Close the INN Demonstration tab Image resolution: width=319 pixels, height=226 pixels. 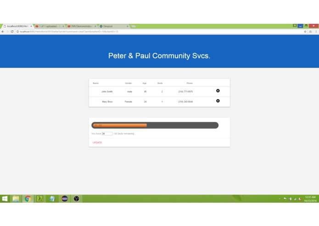coord(95,26)
